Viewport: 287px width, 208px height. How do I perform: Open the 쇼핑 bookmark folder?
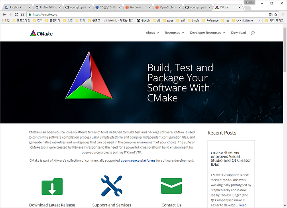tap(68, 20)
